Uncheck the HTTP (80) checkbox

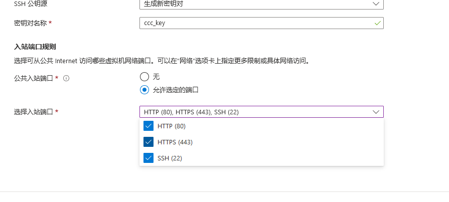click(148, 126)
